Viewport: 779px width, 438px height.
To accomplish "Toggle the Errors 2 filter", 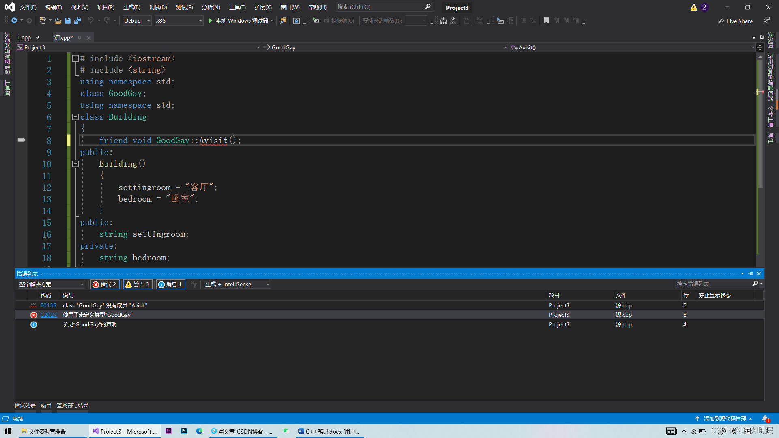I will [105, 284].
